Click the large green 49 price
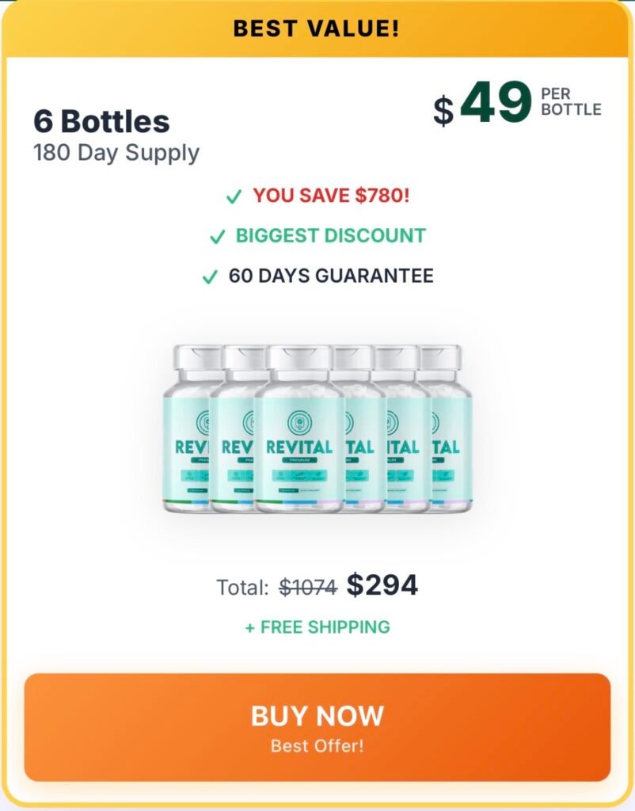This screenshot has height=811, width=635. [496, 103]
